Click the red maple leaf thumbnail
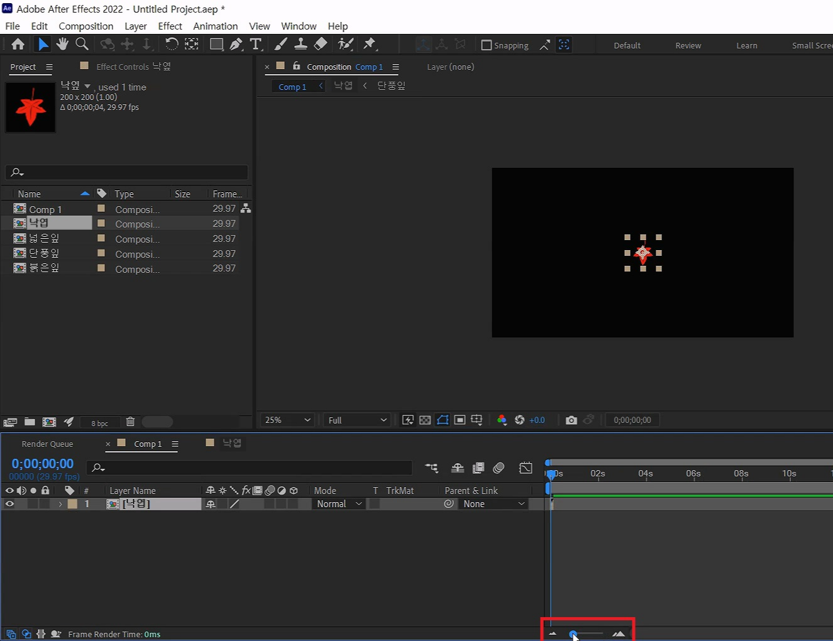Viewport: 833px width, 641px height. point(30,107)
